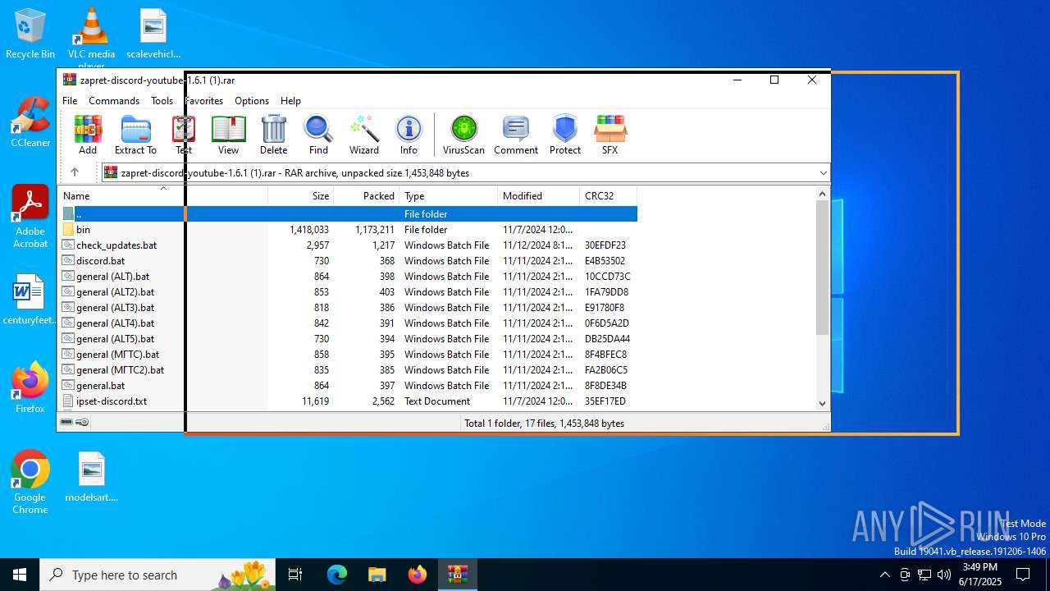1050x591 pixels.
Task: Launch the Wizard wand icon
Action: [x=364, y=134]
